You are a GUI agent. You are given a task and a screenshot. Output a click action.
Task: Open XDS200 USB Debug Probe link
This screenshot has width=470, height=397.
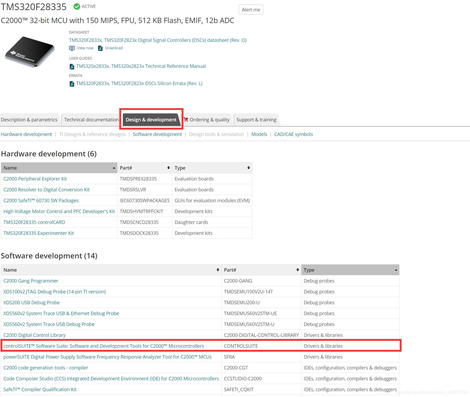click(x=32, y=303)
